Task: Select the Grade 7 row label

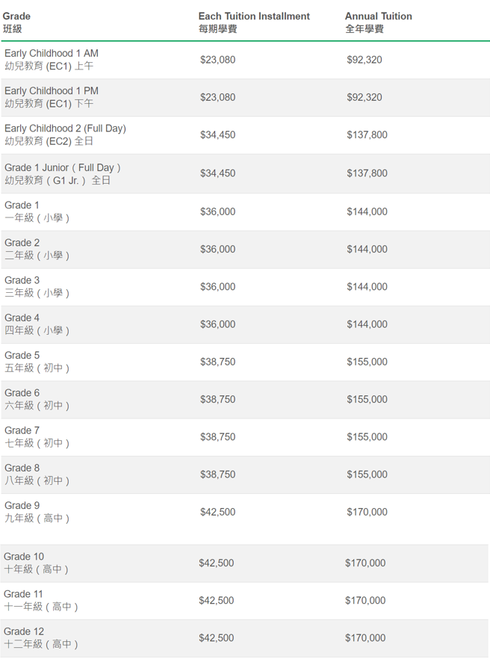Action: [x=37, y=437]
